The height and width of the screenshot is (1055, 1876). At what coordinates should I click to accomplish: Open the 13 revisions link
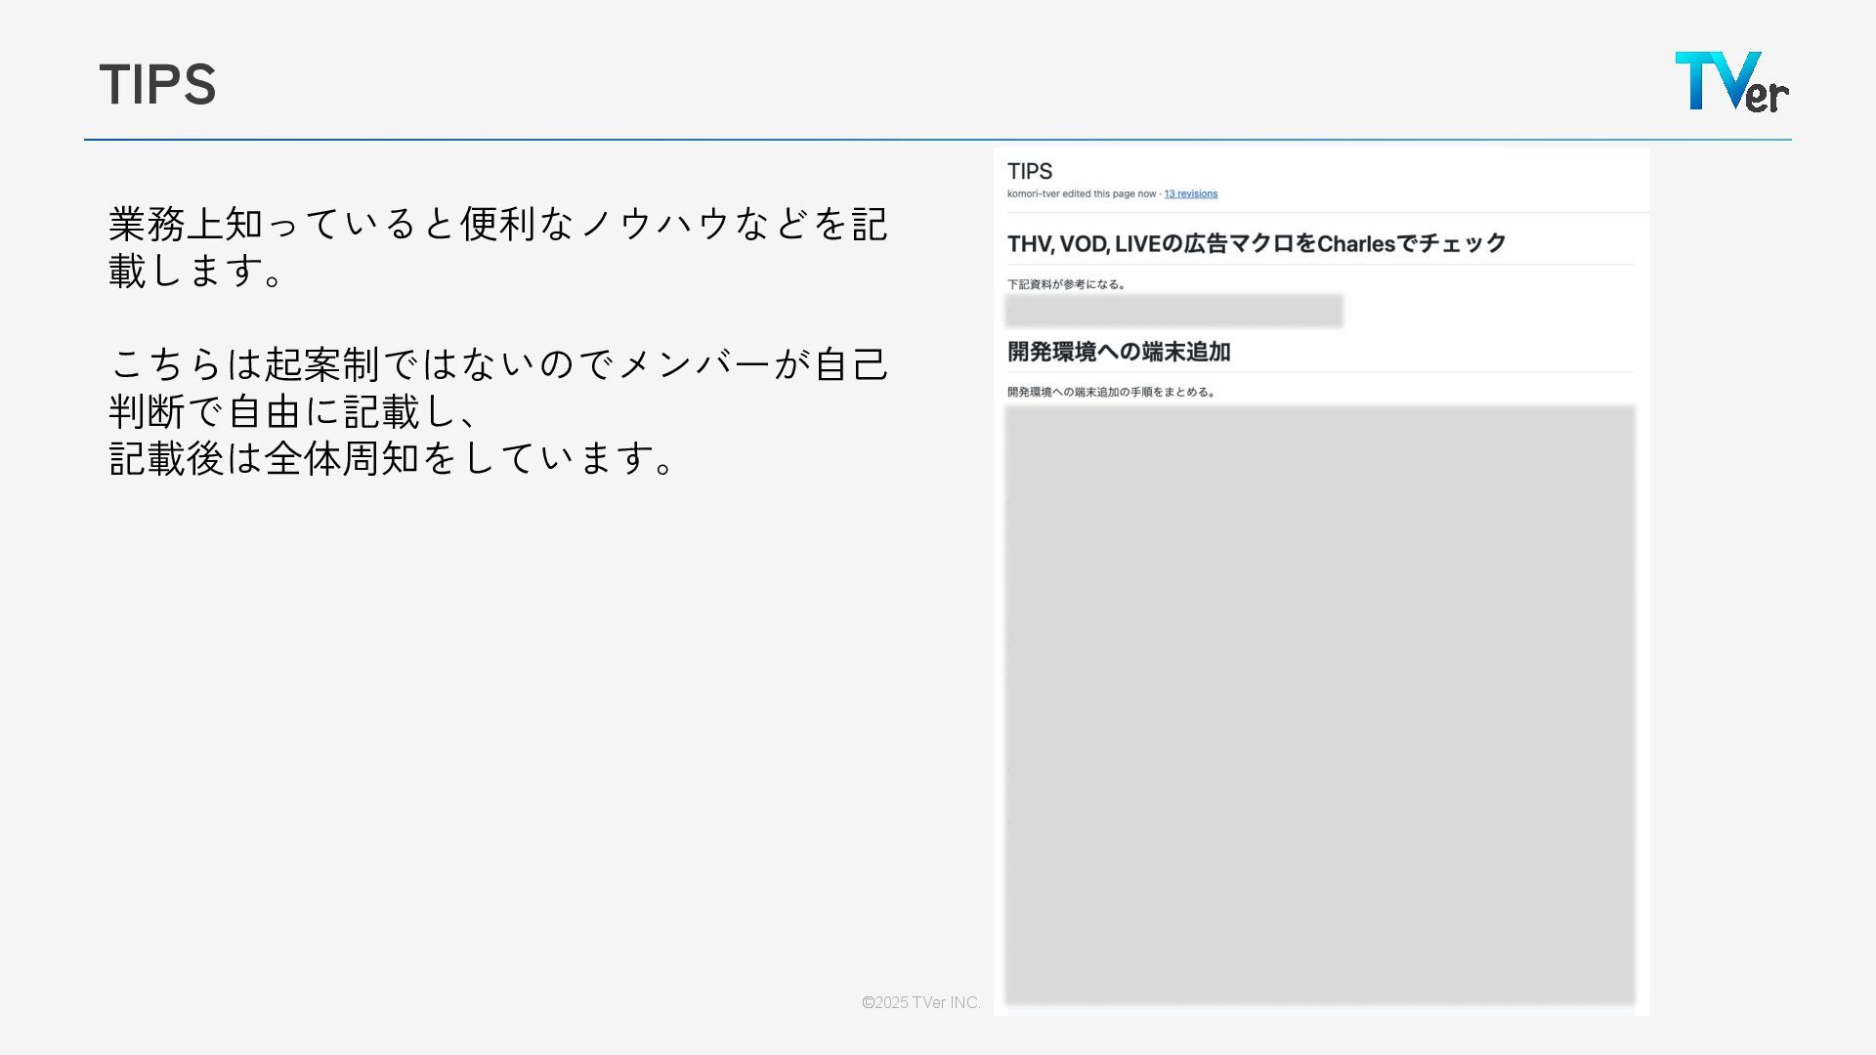click(x=1190, y=194)
